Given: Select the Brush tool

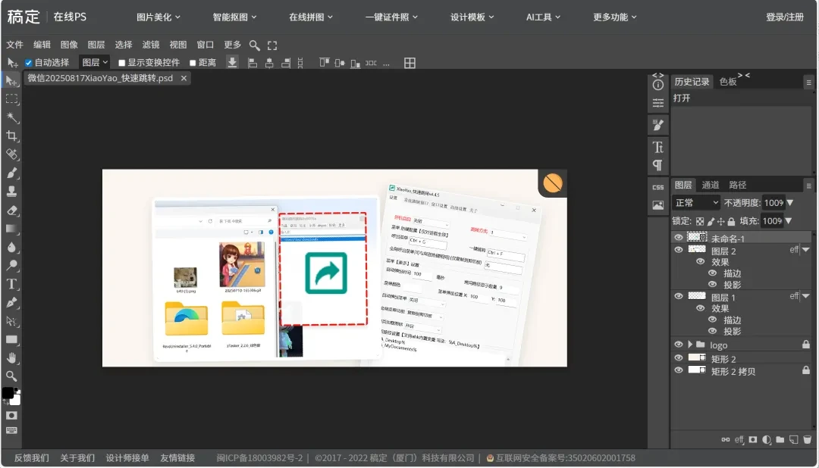Looking at the screenshot, I should pos(11,173).
